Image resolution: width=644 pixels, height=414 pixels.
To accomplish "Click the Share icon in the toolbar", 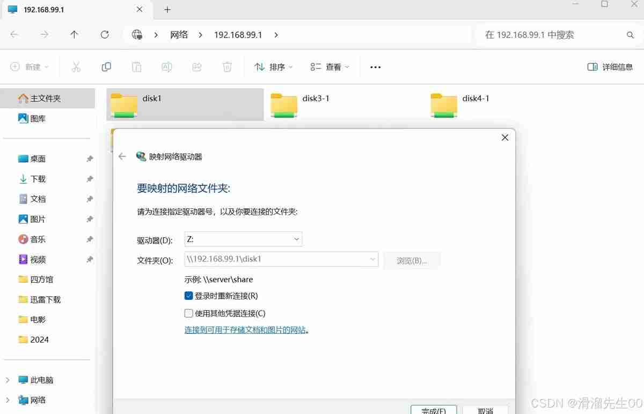I will (x=196, y=66).
